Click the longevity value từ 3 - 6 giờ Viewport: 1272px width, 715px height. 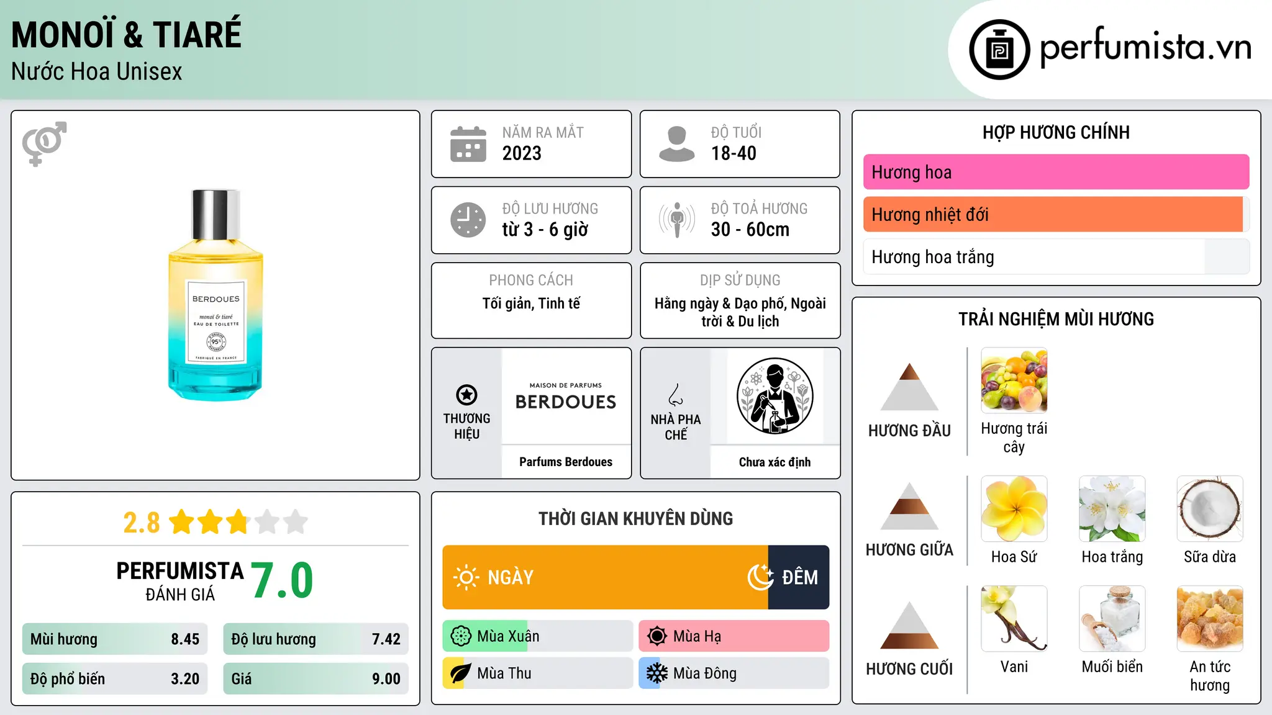tap(545, 230)
